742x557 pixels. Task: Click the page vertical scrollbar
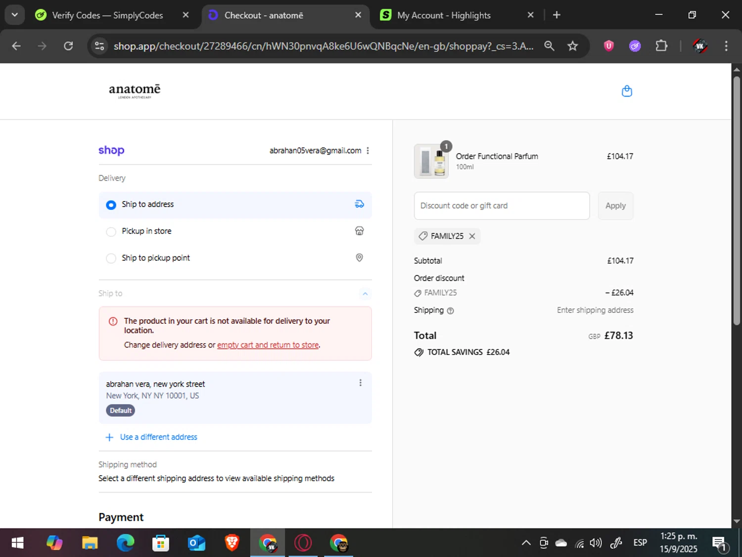pyautogui.click(x=737, y=201)
